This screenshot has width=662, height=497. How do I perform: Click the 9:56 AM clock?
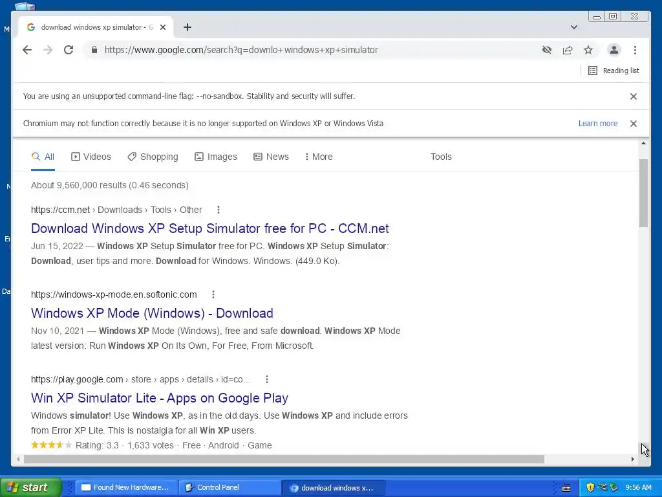638,488
